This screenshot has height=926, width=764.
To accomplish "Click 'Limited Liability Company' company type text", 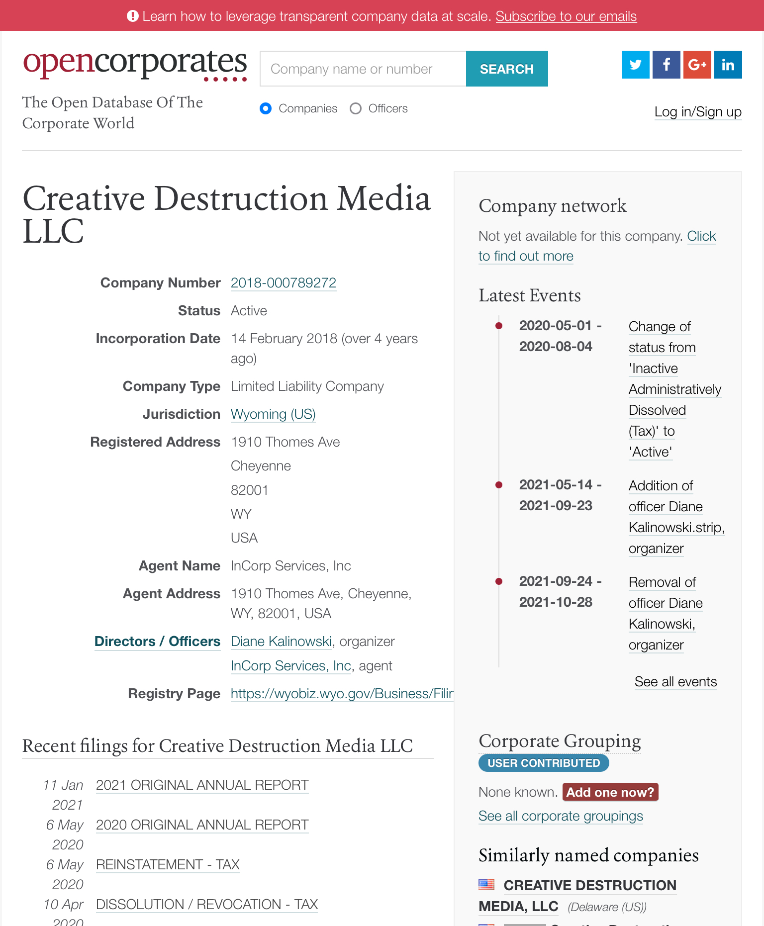I will [x=307, y=386].
